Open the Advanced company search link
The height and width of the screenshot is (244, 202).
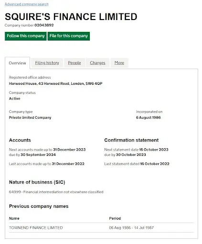click(x=27, y=4)
